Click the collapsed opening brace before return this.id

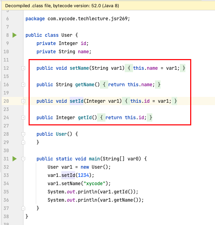102,117
